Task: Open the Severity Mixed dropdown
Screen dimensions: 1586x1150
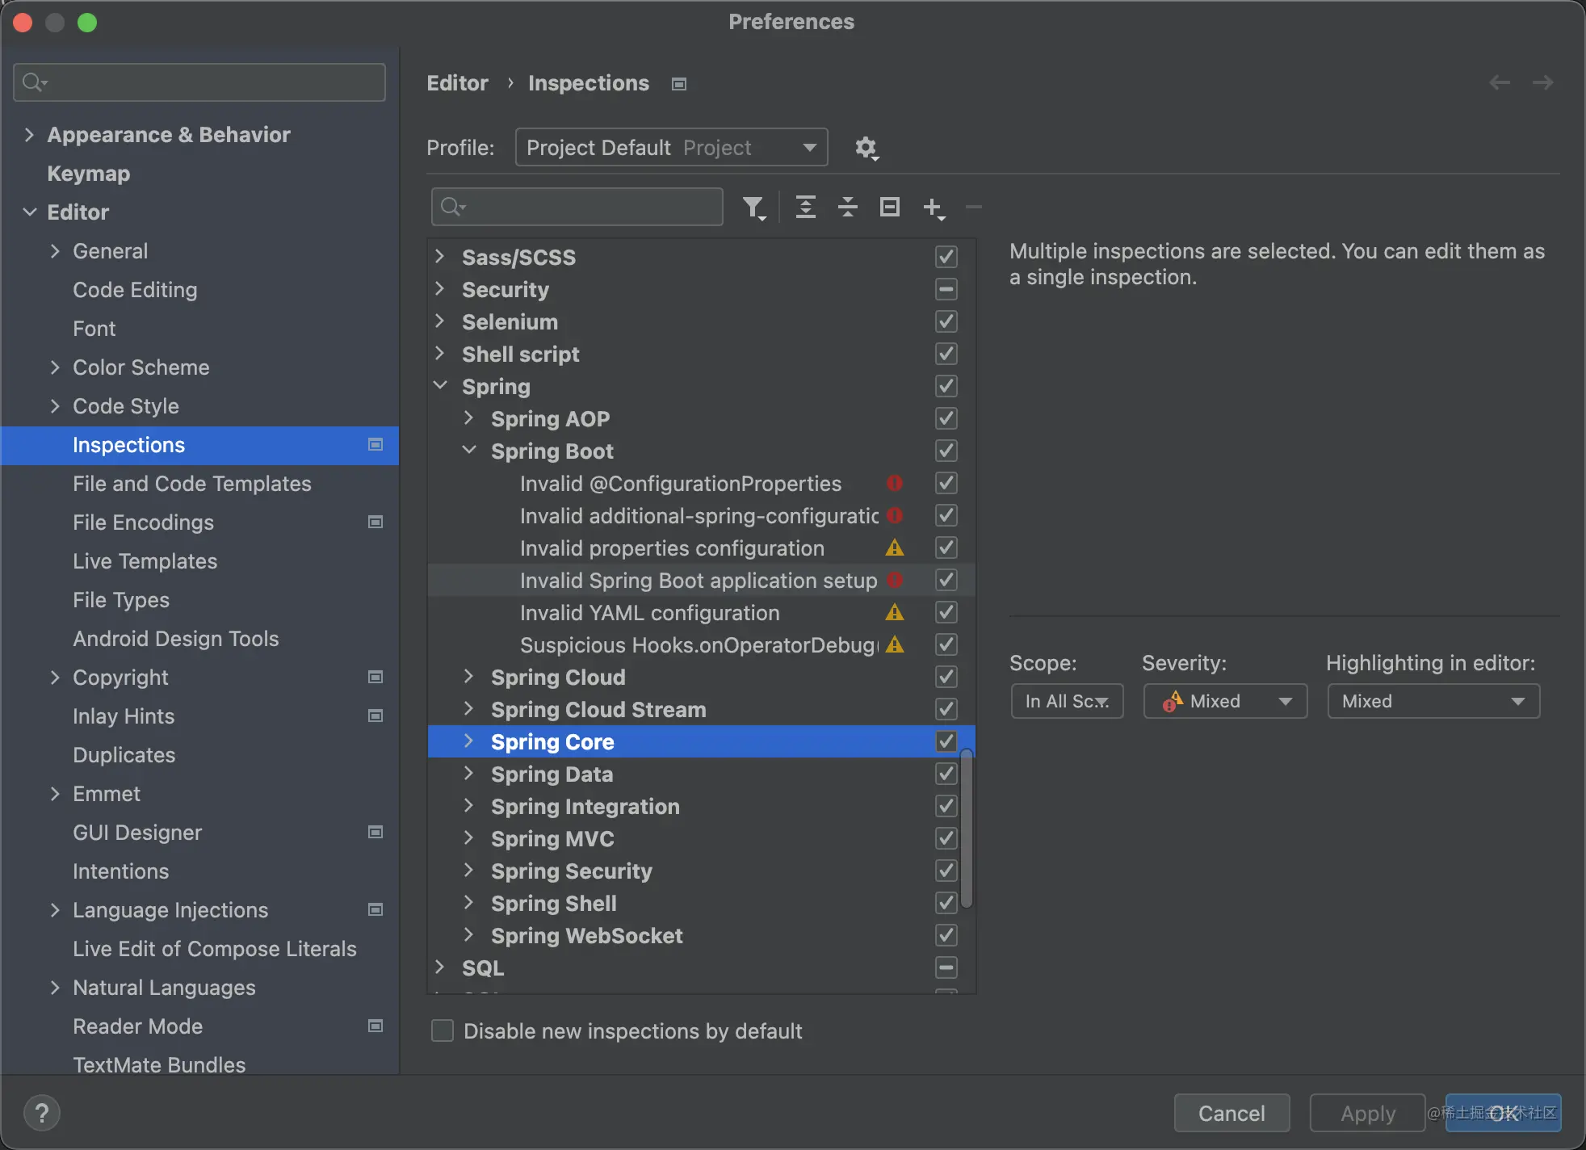Action: pyautogui.click(x=1224, y=701)
